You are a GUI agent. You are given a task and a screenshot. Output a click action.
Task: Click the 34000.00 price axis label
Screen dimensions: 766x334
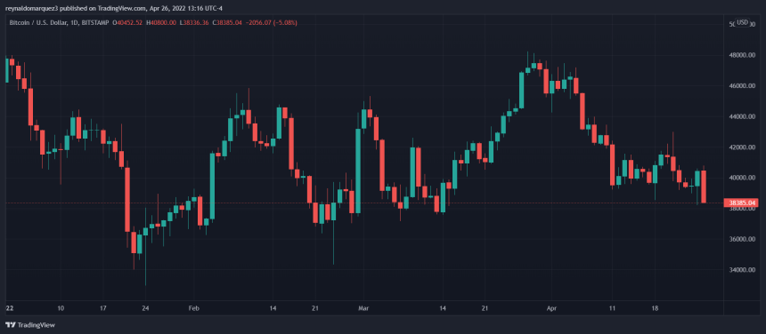[742, 270]
